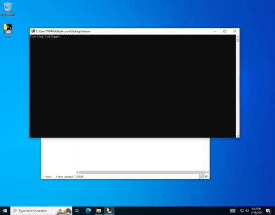Click the test.exe console title bar icon
Screen dimensions: 275x215
(x=33, y=31)
